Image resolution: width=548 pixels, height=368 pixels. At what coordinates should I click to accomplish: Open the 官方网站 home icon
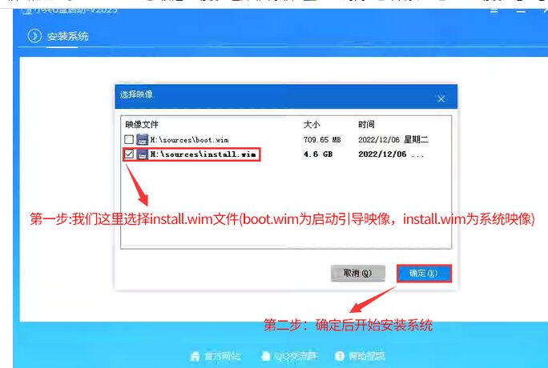[x=195, y=356]
